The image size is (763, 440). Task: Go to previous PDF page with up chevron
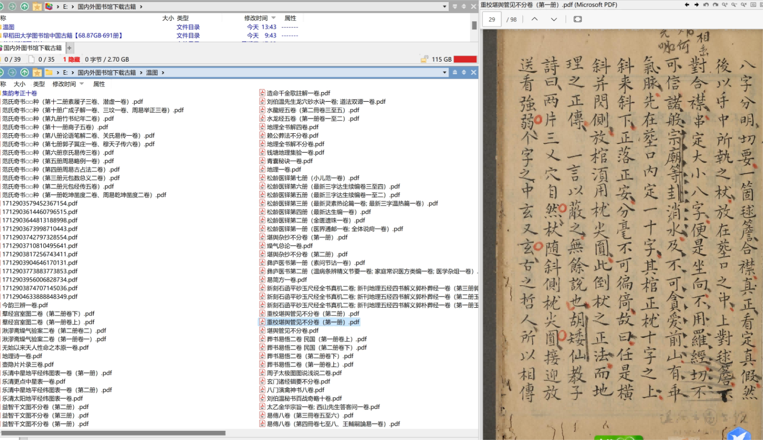(x=535, y=19)
